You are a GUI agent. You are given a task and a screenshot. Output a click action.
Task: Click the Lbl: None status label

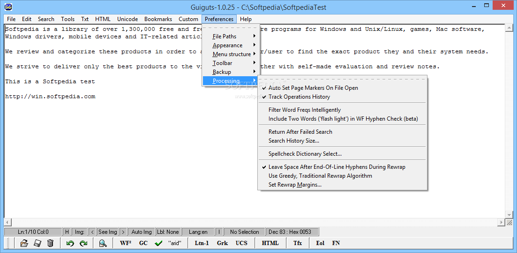(x=168, y=232)
